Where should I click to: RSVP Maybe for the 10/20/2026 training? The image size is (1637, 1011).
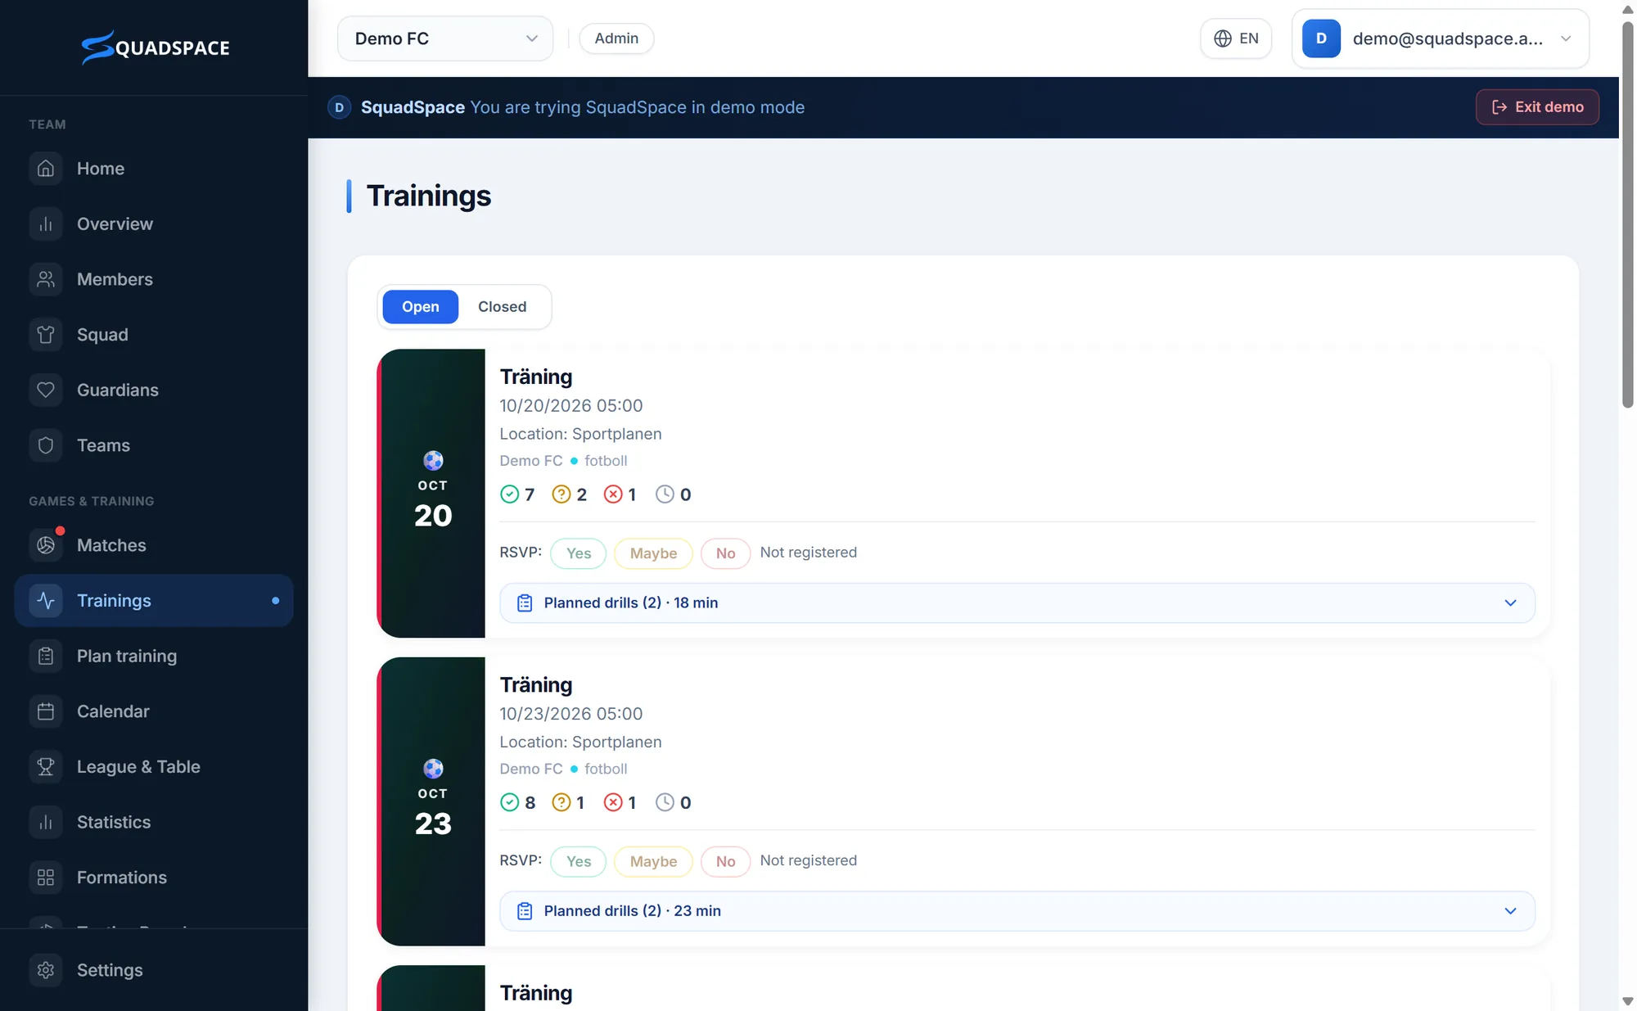coord(653,553)
